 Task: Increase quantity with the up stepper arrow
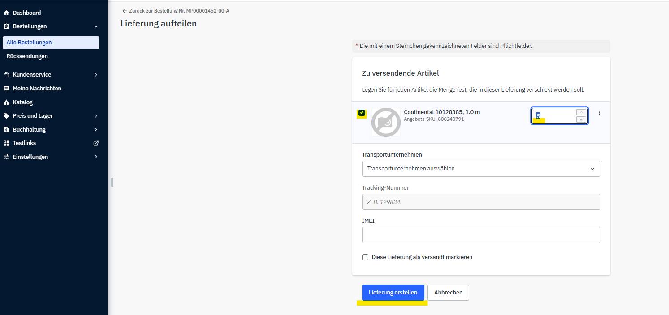(581, 112)
